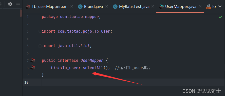
Task: Click 'List<Tb_user>' return type on line 8
Action: click(66, 68)
